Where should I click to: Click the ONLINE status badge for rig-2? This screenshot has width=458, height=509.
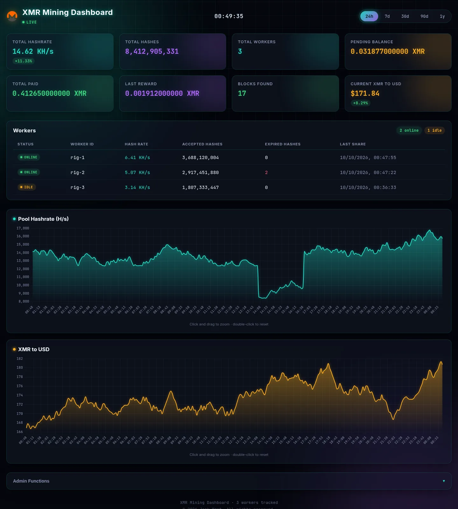(x=29, y=172)
